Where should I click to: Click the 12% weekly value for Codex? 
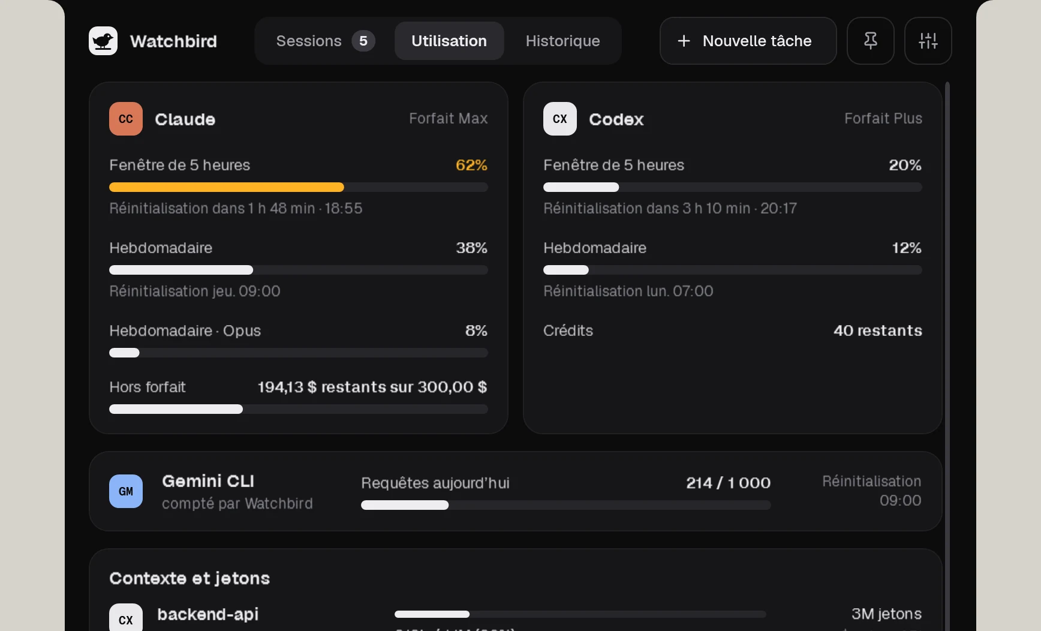[x=907, y=248]
